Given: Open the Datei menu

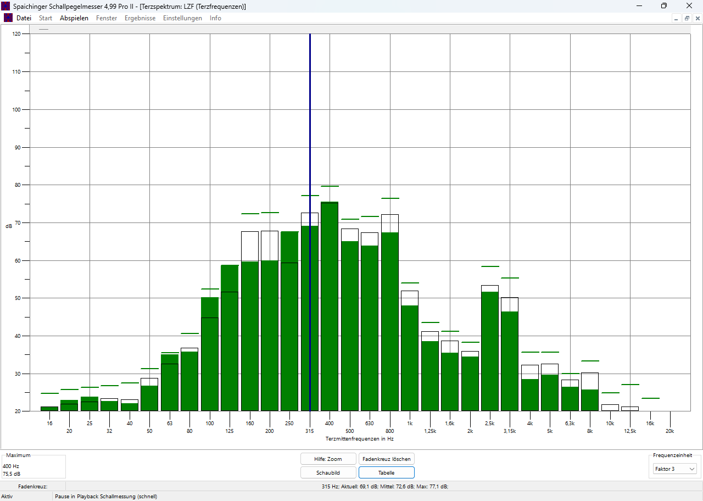Looking at the screenshot, I should click(x=24, y=18).
